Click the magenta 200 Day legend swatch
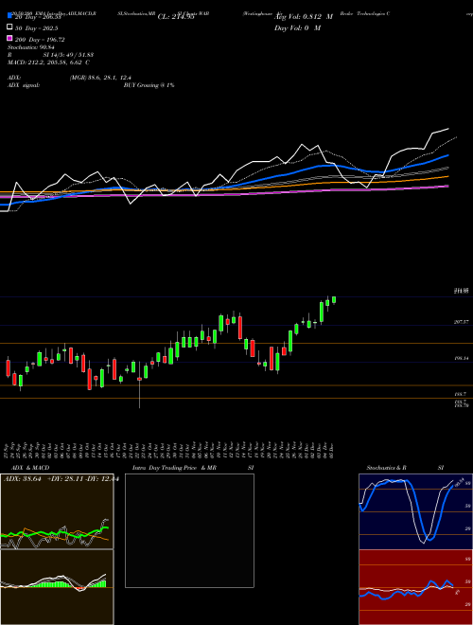Image resolution: width=473 pixels, height=625 pixels. point(9,39)
